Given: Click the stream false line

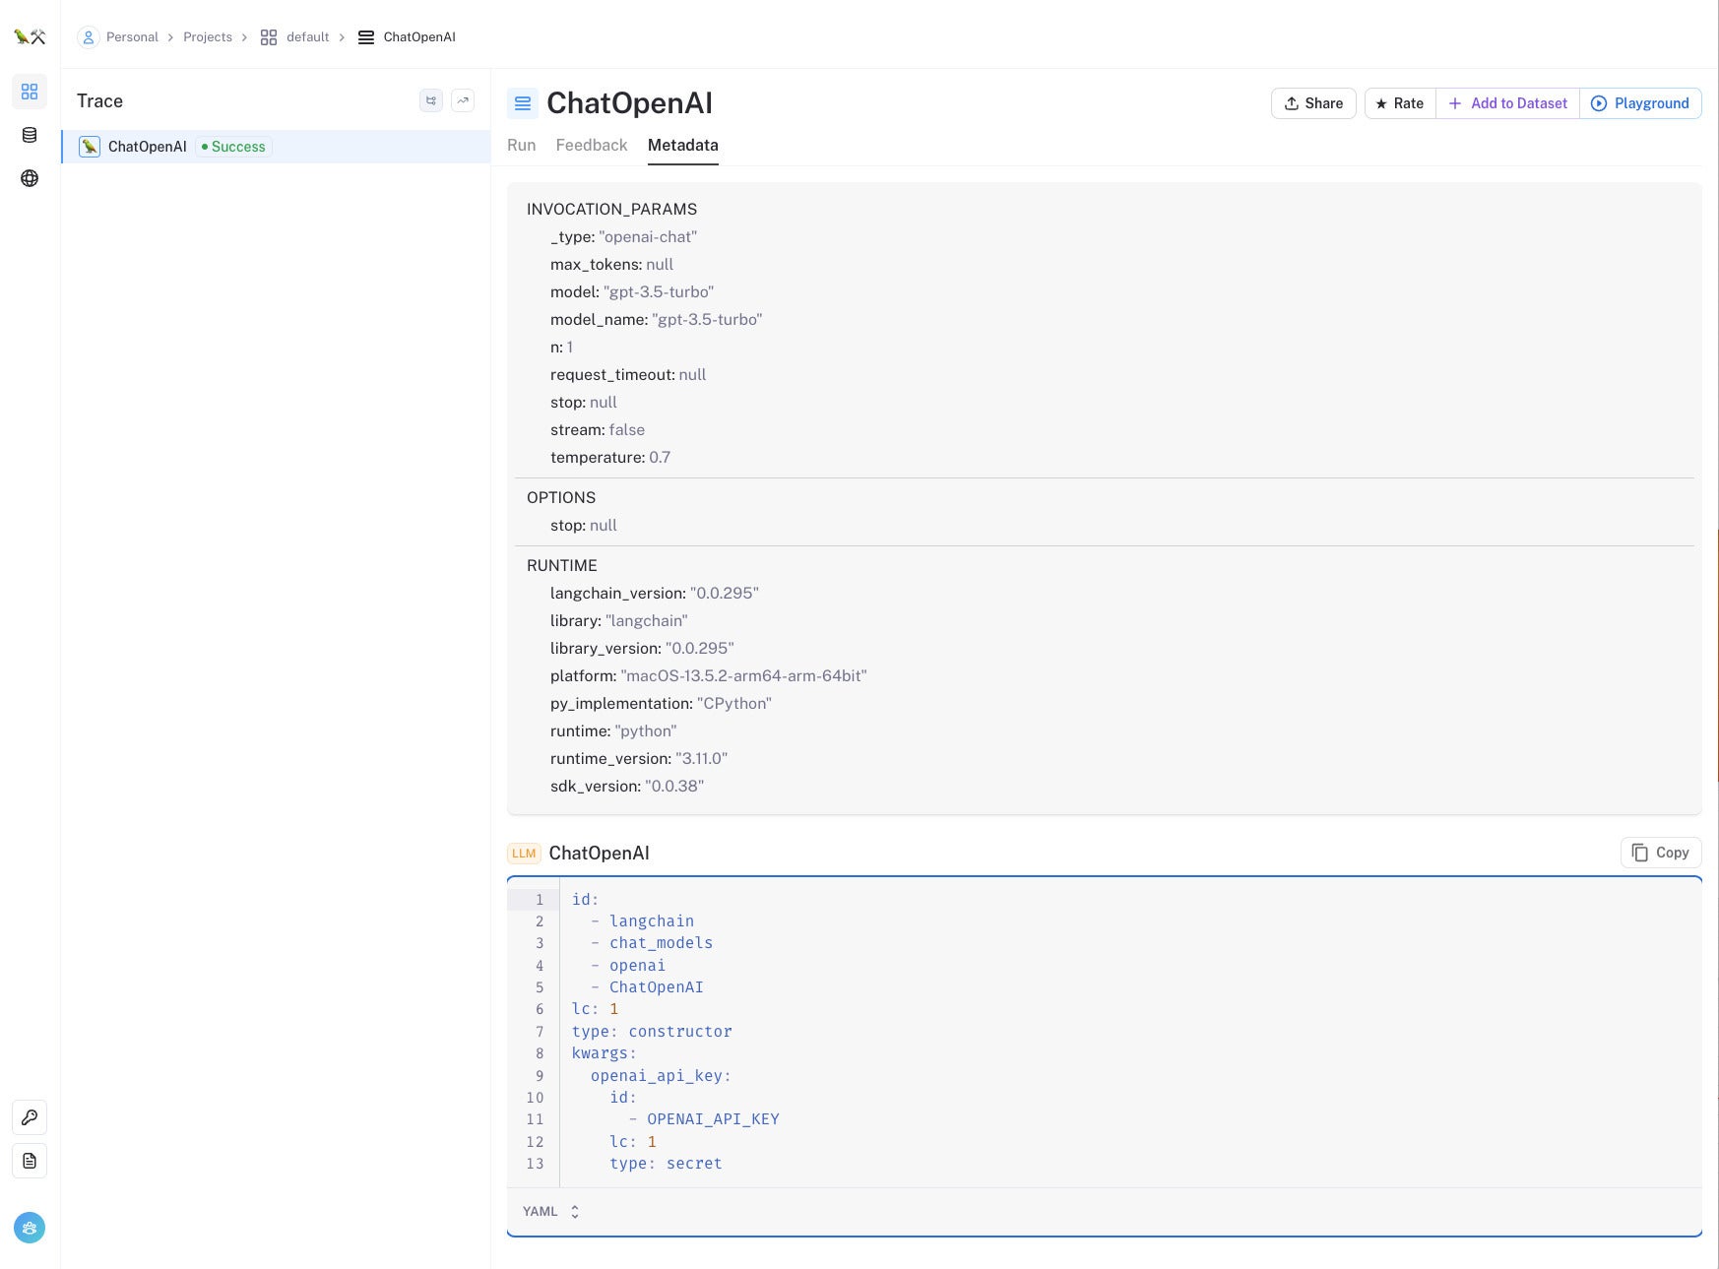Looking at the screenshot, I should pyautogui.click(x=598, y=429).
